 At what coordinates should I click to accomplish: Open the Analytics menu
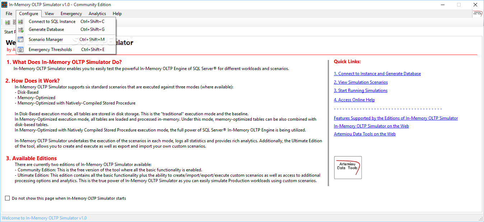(97, 14)
